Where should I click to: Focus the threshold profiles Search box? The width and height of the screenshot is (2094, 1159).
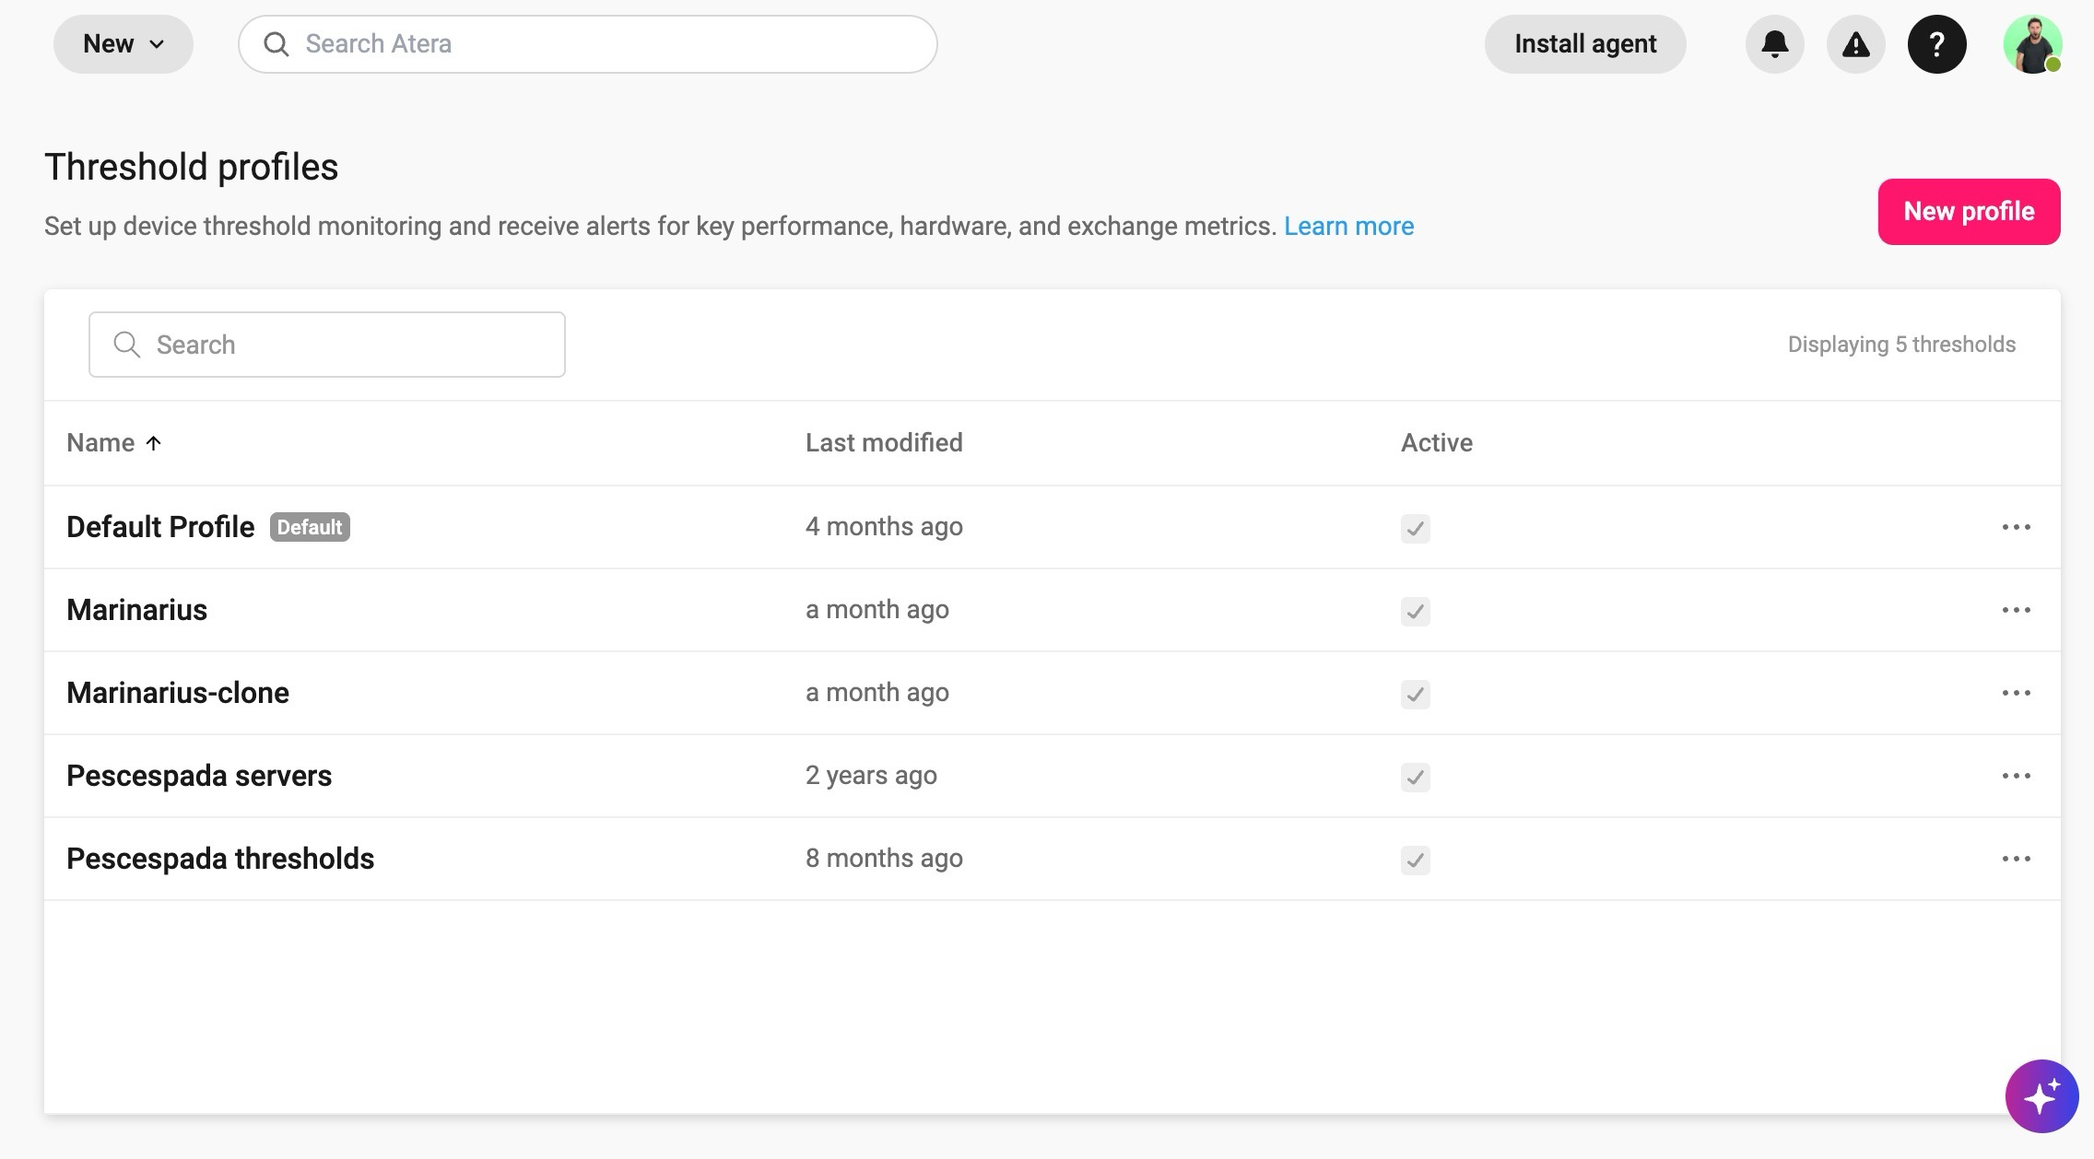[x=327, y=345]
